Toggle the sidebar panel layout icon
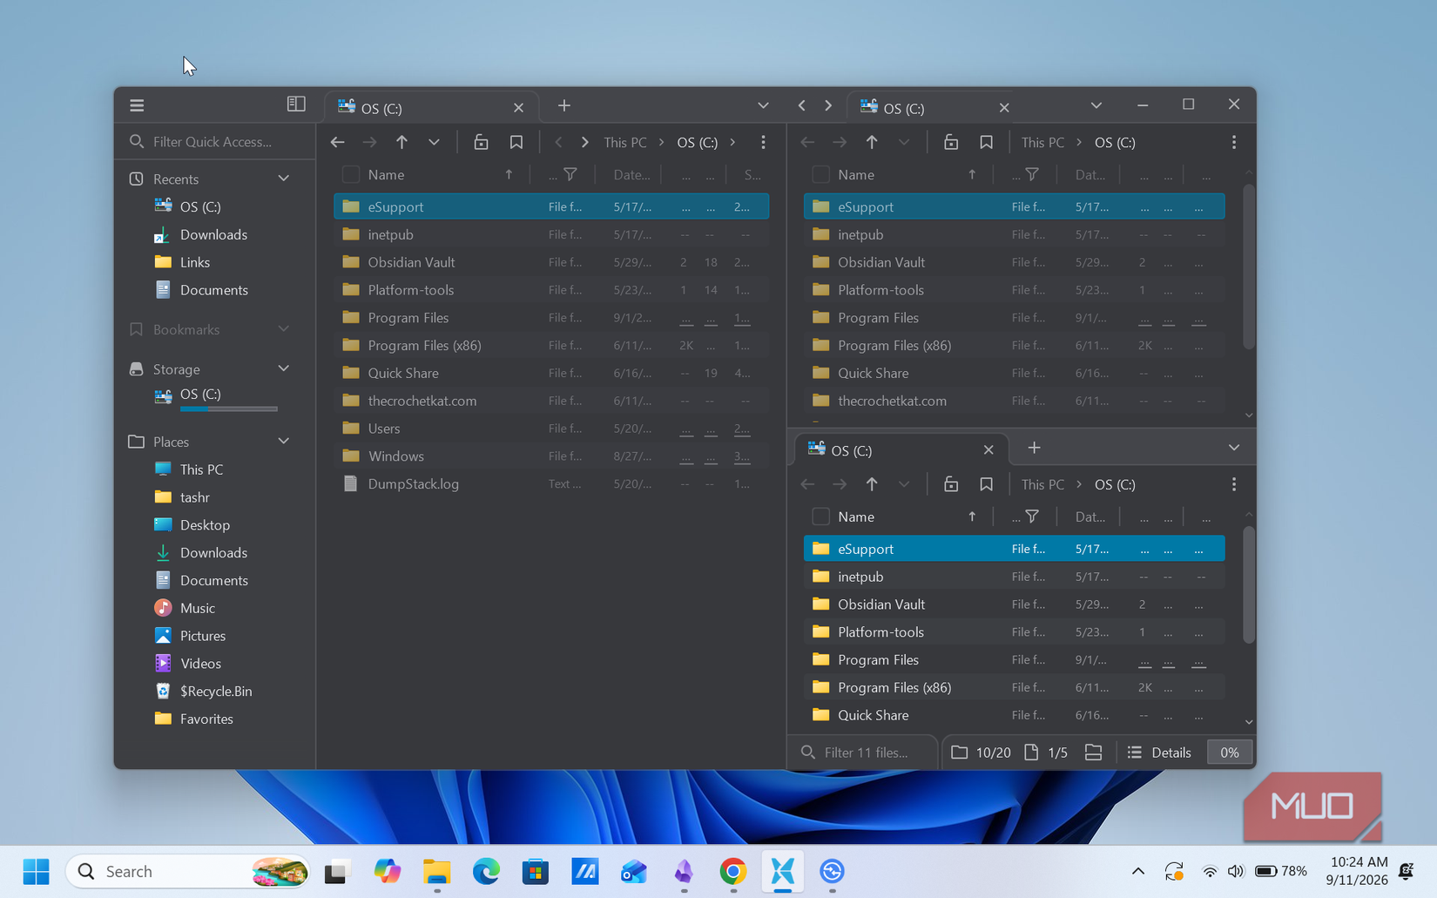This screenshot has width=1437, height=898. pyautogui.click(x=296, y=104)
